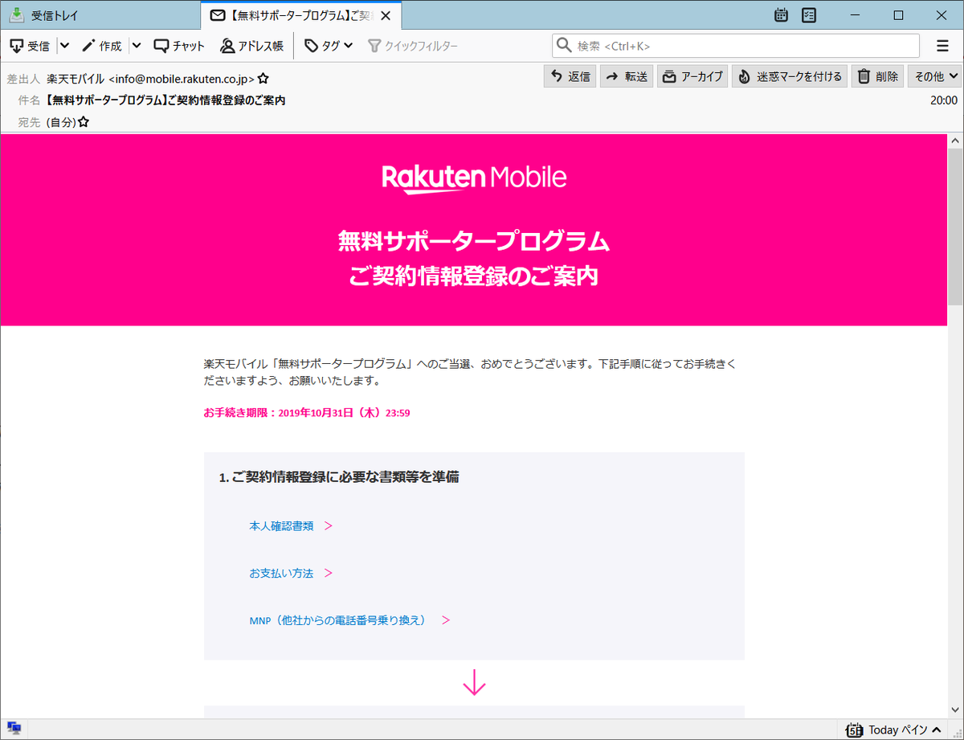Open the Tasks icon in tab bar

[x=809, y=15]
